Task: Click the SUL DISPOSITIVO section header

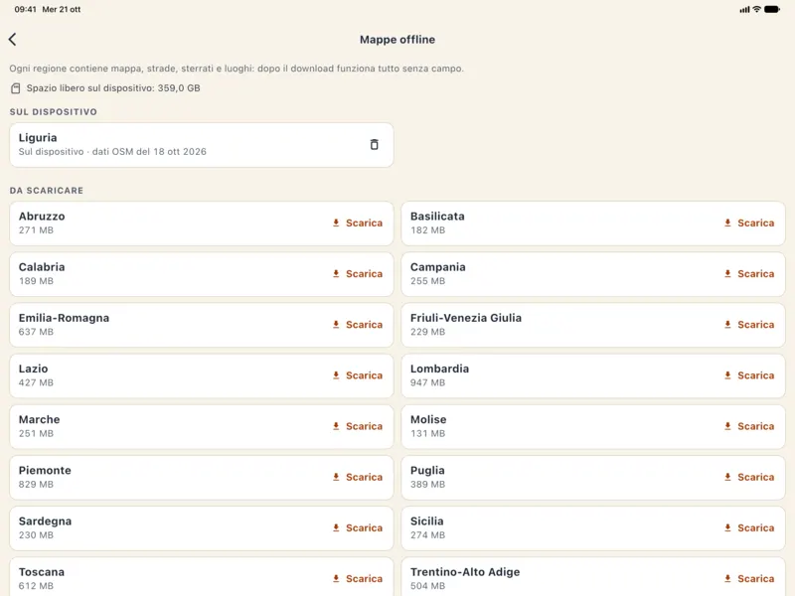Action: coord(54,112)
